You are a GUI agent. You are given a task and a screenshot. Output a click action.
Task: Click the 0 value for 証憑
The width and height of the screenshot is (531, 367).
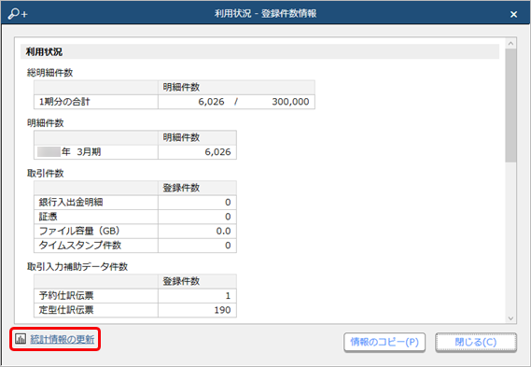[x=228, y=217]
